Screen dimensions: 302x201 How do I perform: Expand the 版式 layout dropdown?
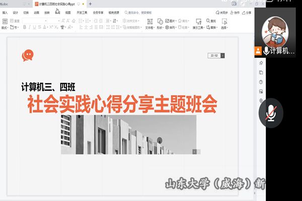pyautogui.click(x=5, y=28)
